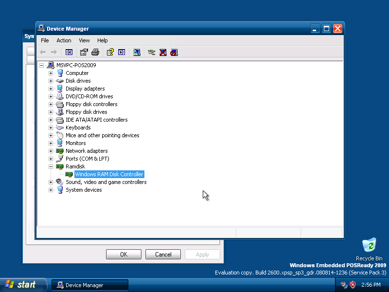Click the Uninstall device toolbar icon
Screen dimensions: 389x292
163,52
